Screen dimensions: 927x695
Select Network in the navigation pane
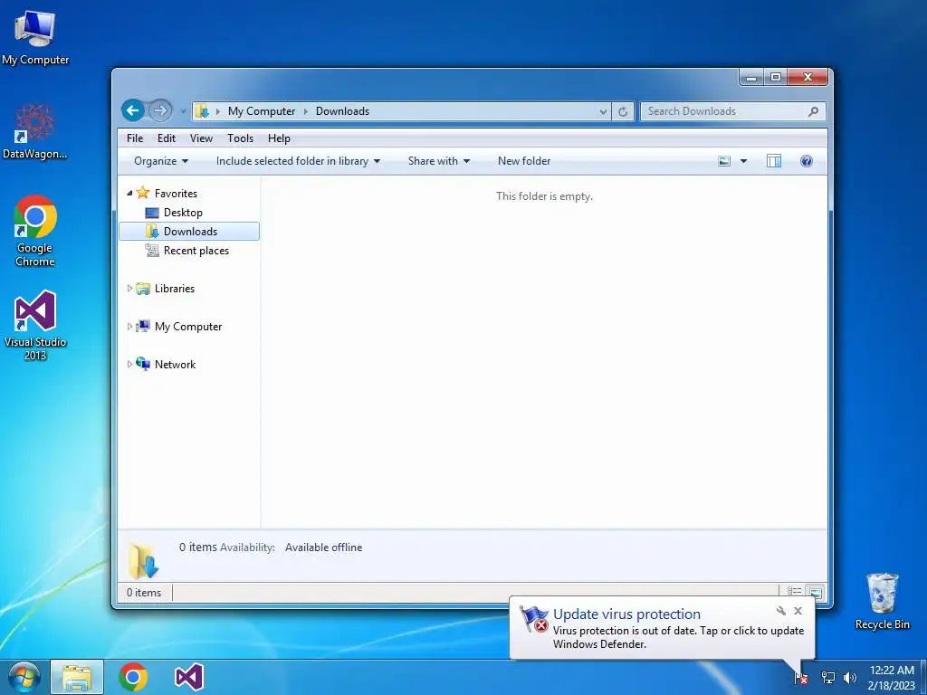(x=175, y=364)
